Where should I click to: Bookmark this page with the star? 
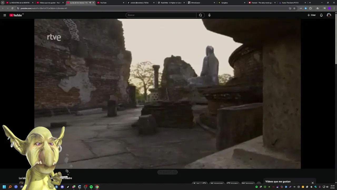tap(294, 8)
